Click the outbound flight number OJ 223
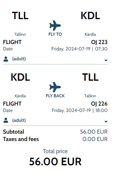Screen dimensions: 116x171 [x=99, y=42]
